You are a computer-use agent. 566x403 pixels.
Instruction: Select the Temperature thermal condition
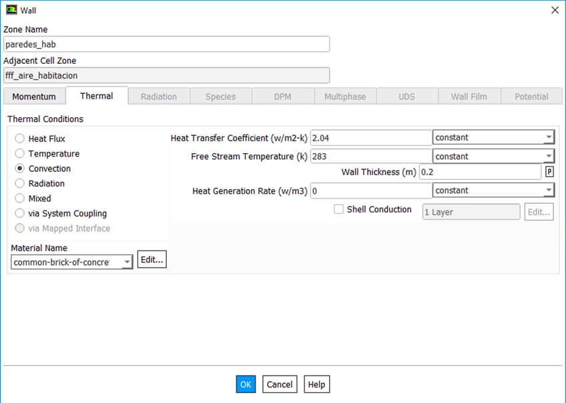pos(20,154)
